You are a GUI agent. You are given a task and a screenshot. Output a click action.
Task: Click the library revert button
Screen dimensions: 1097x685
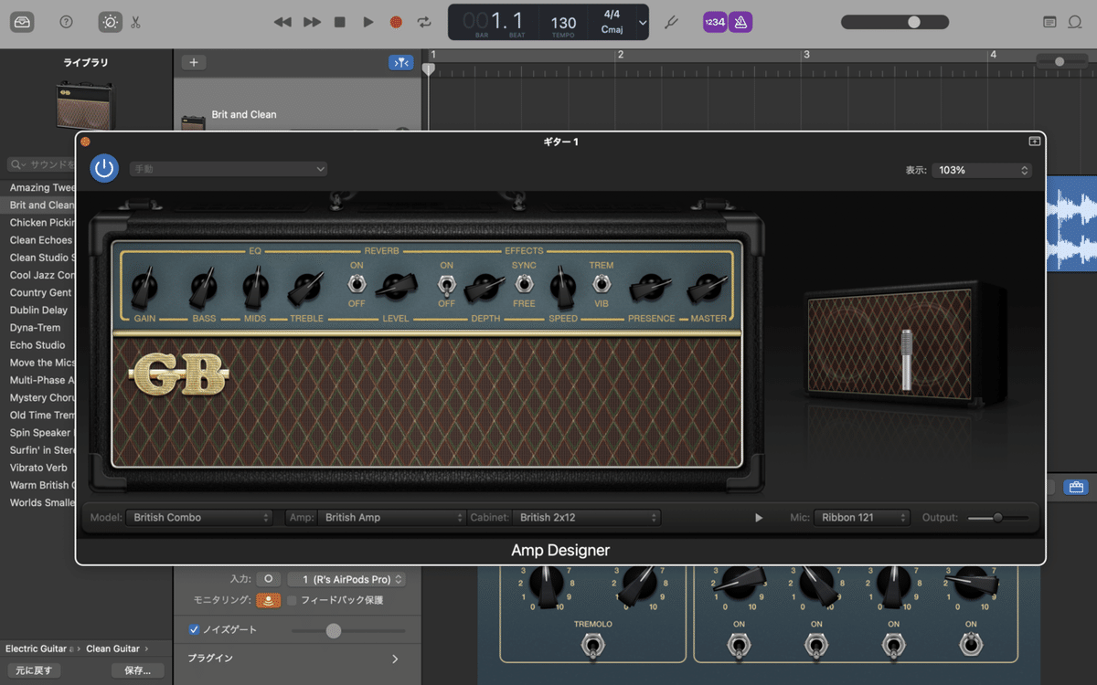[x=34, y=670]
